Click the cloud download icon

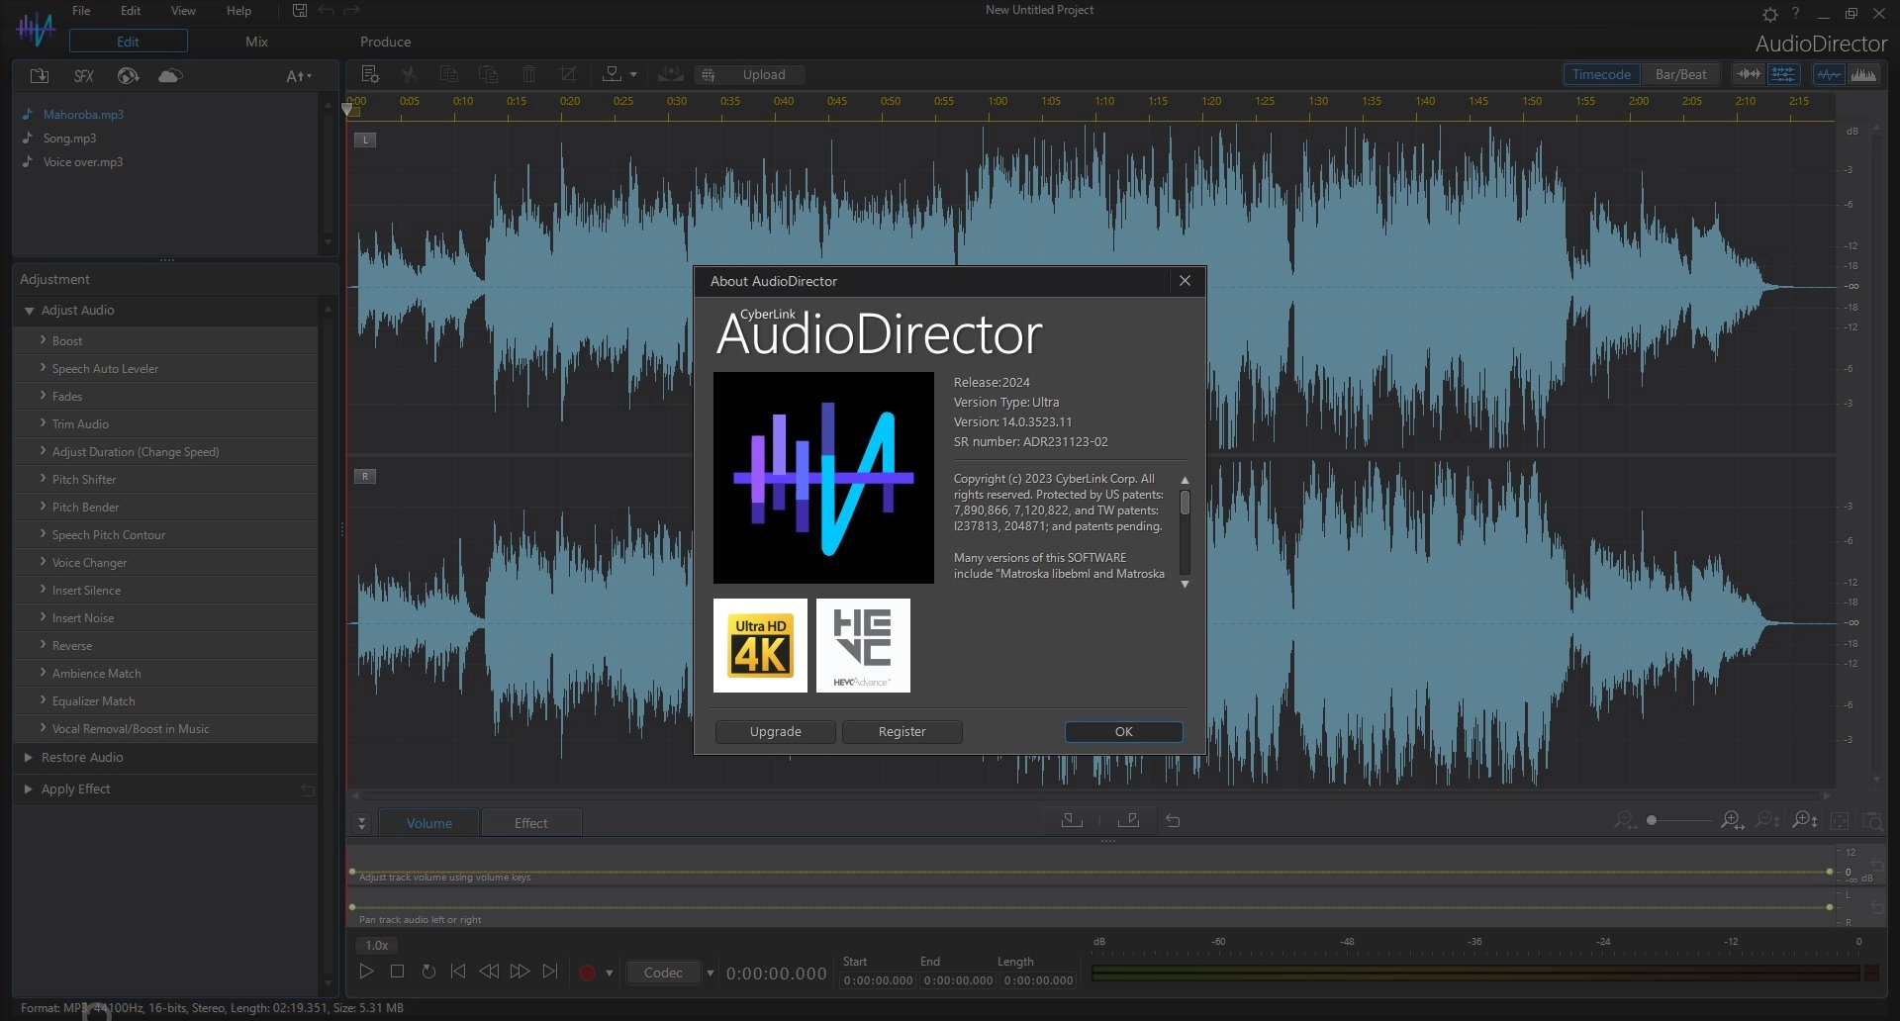pyautogui.click(x=170, y=76)
